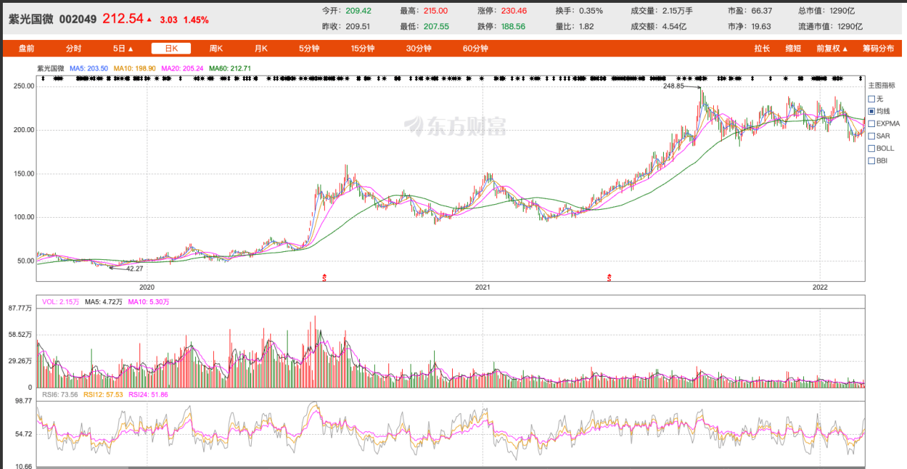Click the 2020 year label on the time axis

(x=147, y=287)
